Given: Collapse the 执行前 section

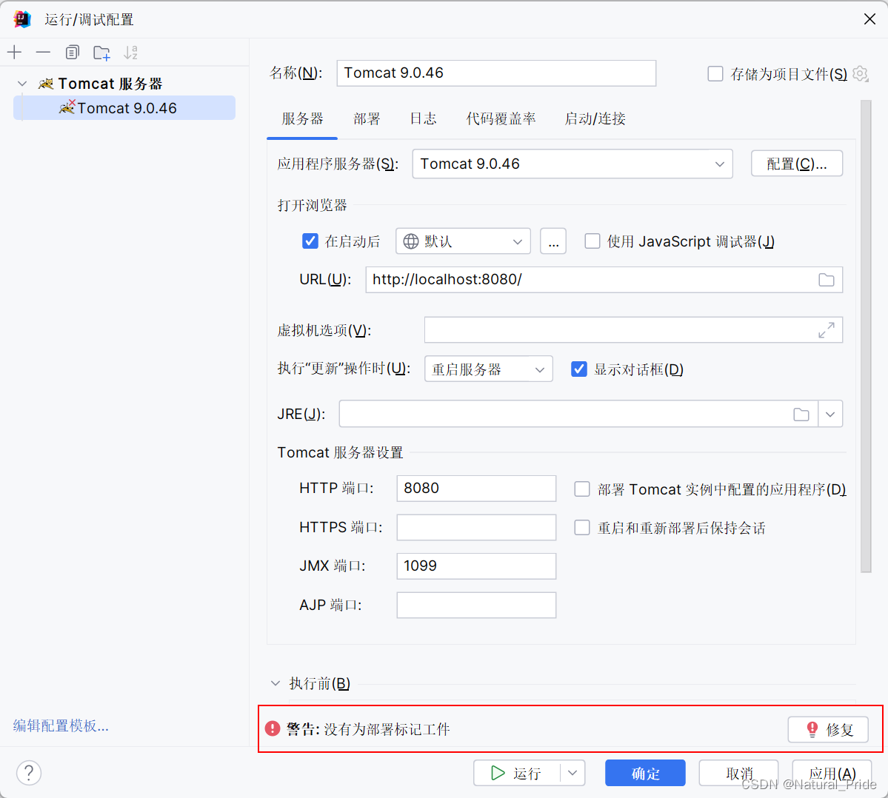Looking at the screenshot, I should [276, 683].
